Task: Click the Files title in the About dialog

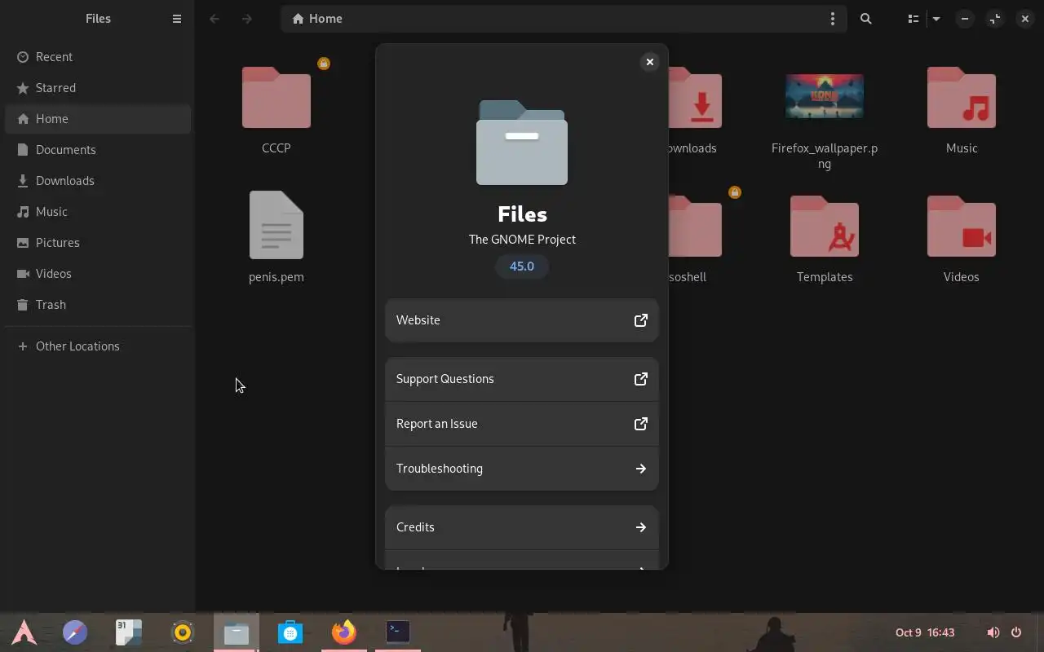Action: coord(522,214)
